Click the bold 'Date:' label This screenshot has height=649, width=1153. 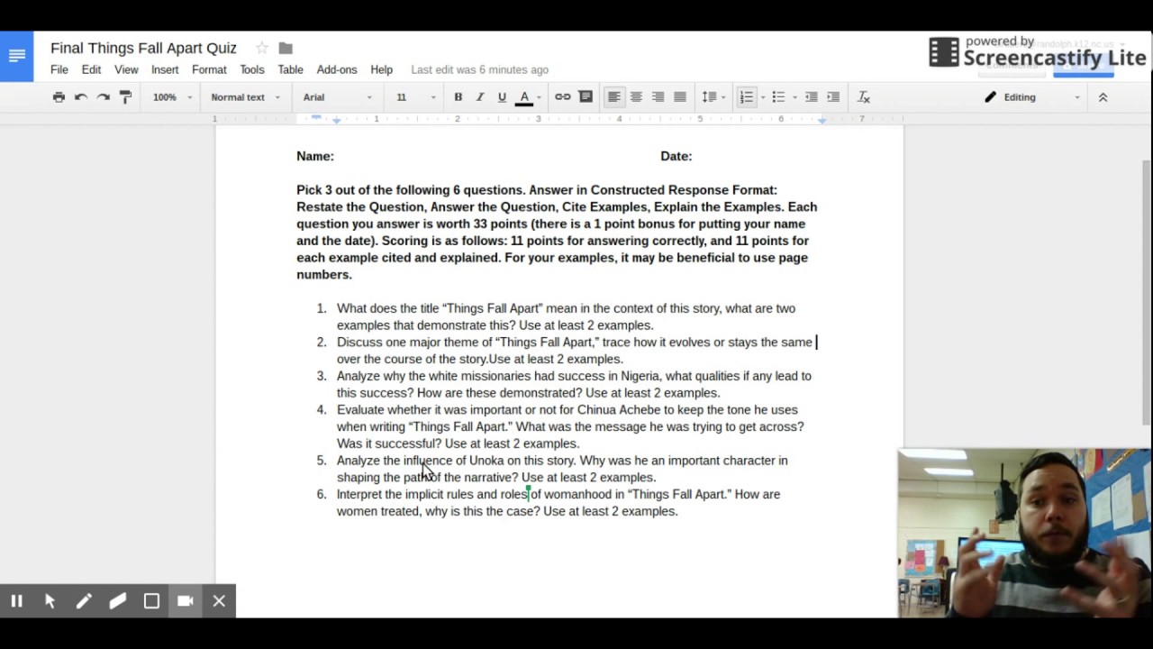pos(676,156)
